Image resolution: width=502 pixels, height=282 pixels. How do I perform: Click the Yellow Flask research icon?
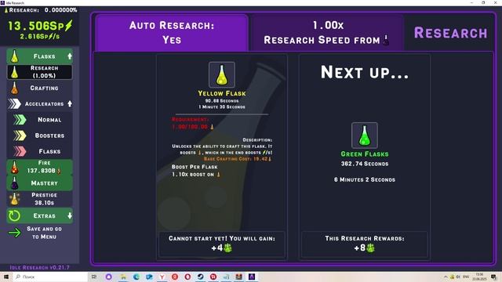(x=222, y=75)
